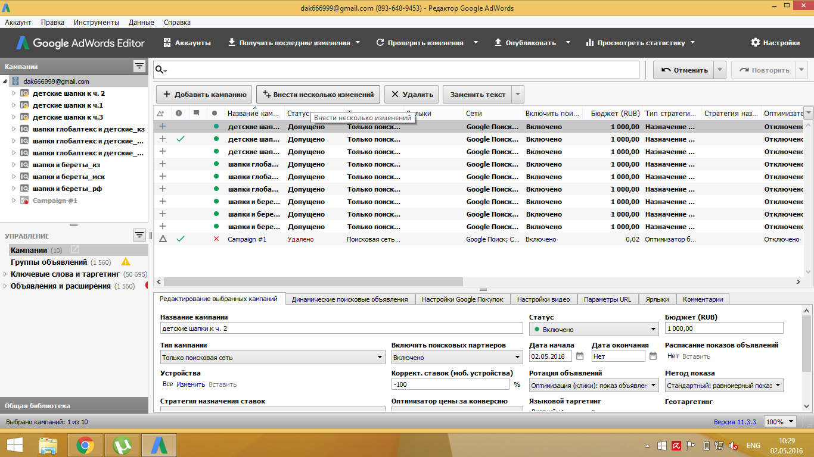814x457 pixels.
Task: Expand the детские шапки к ч.1 campaign node
Action: pyautogui.click(x=14, y=105)
